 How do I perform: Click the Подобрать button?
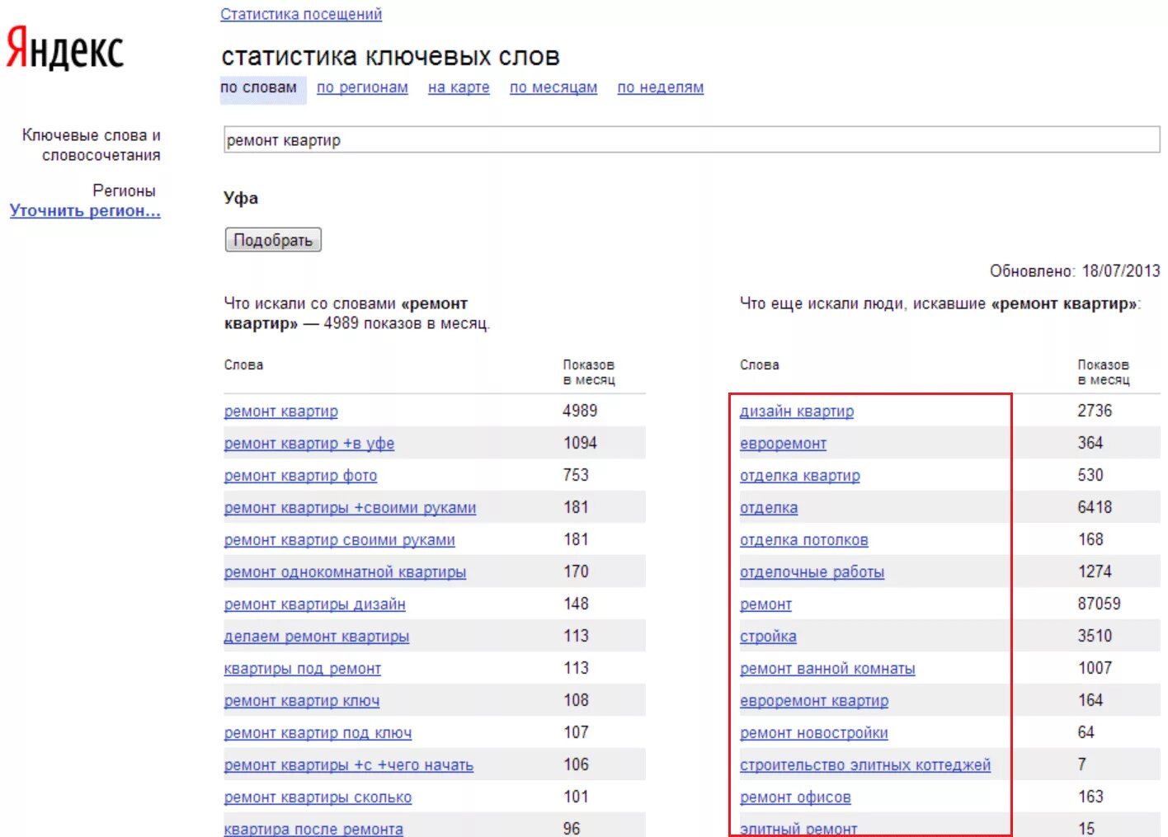[x=273, y=240]
